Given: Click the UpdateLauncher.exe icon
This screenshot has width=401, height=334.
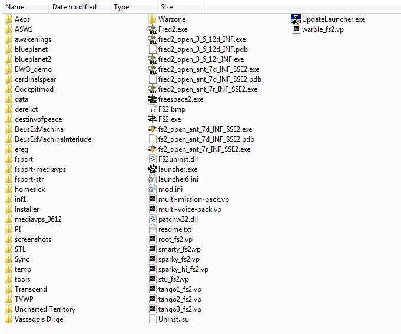Looking at the screenshot, I should pyautogui.click(x=296, y=19).
